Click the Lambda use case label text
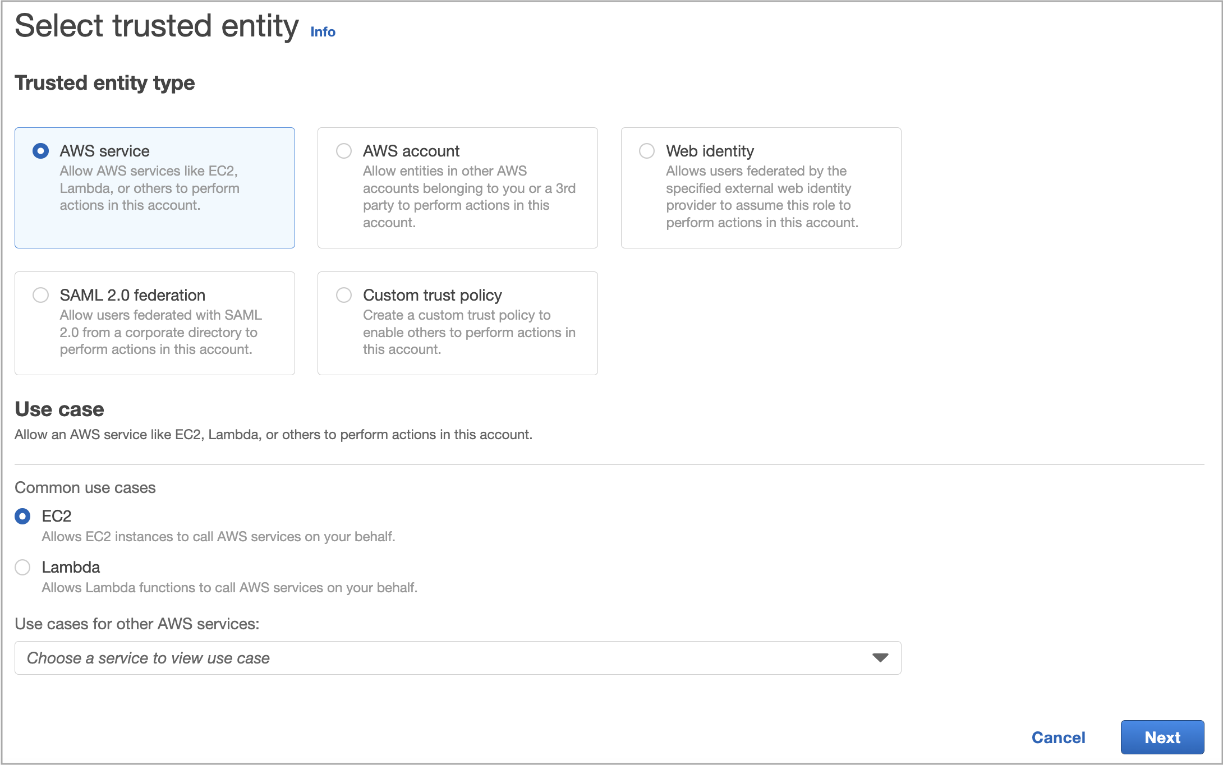Image resolution: width=1223 pixels, height=765 pixels. pyautogui.click(x=71, y=568)
